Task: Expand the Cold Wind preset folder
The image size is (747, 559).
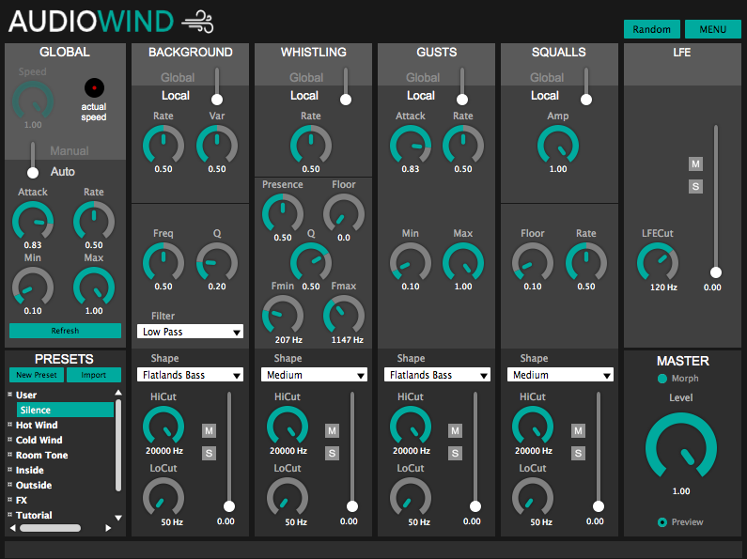Action: 9,440
